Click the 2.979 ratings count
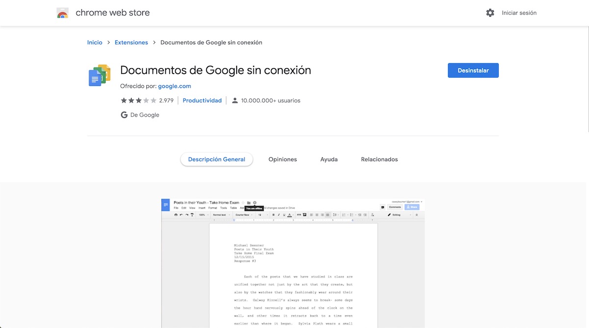The height and width of the screenshot is (328, 589). pyautogui.click(x=166, y=101)
